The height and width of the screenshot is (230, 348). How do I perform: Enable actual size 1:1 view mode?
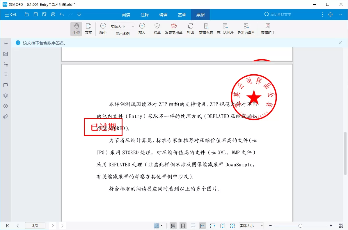(203, 226)
